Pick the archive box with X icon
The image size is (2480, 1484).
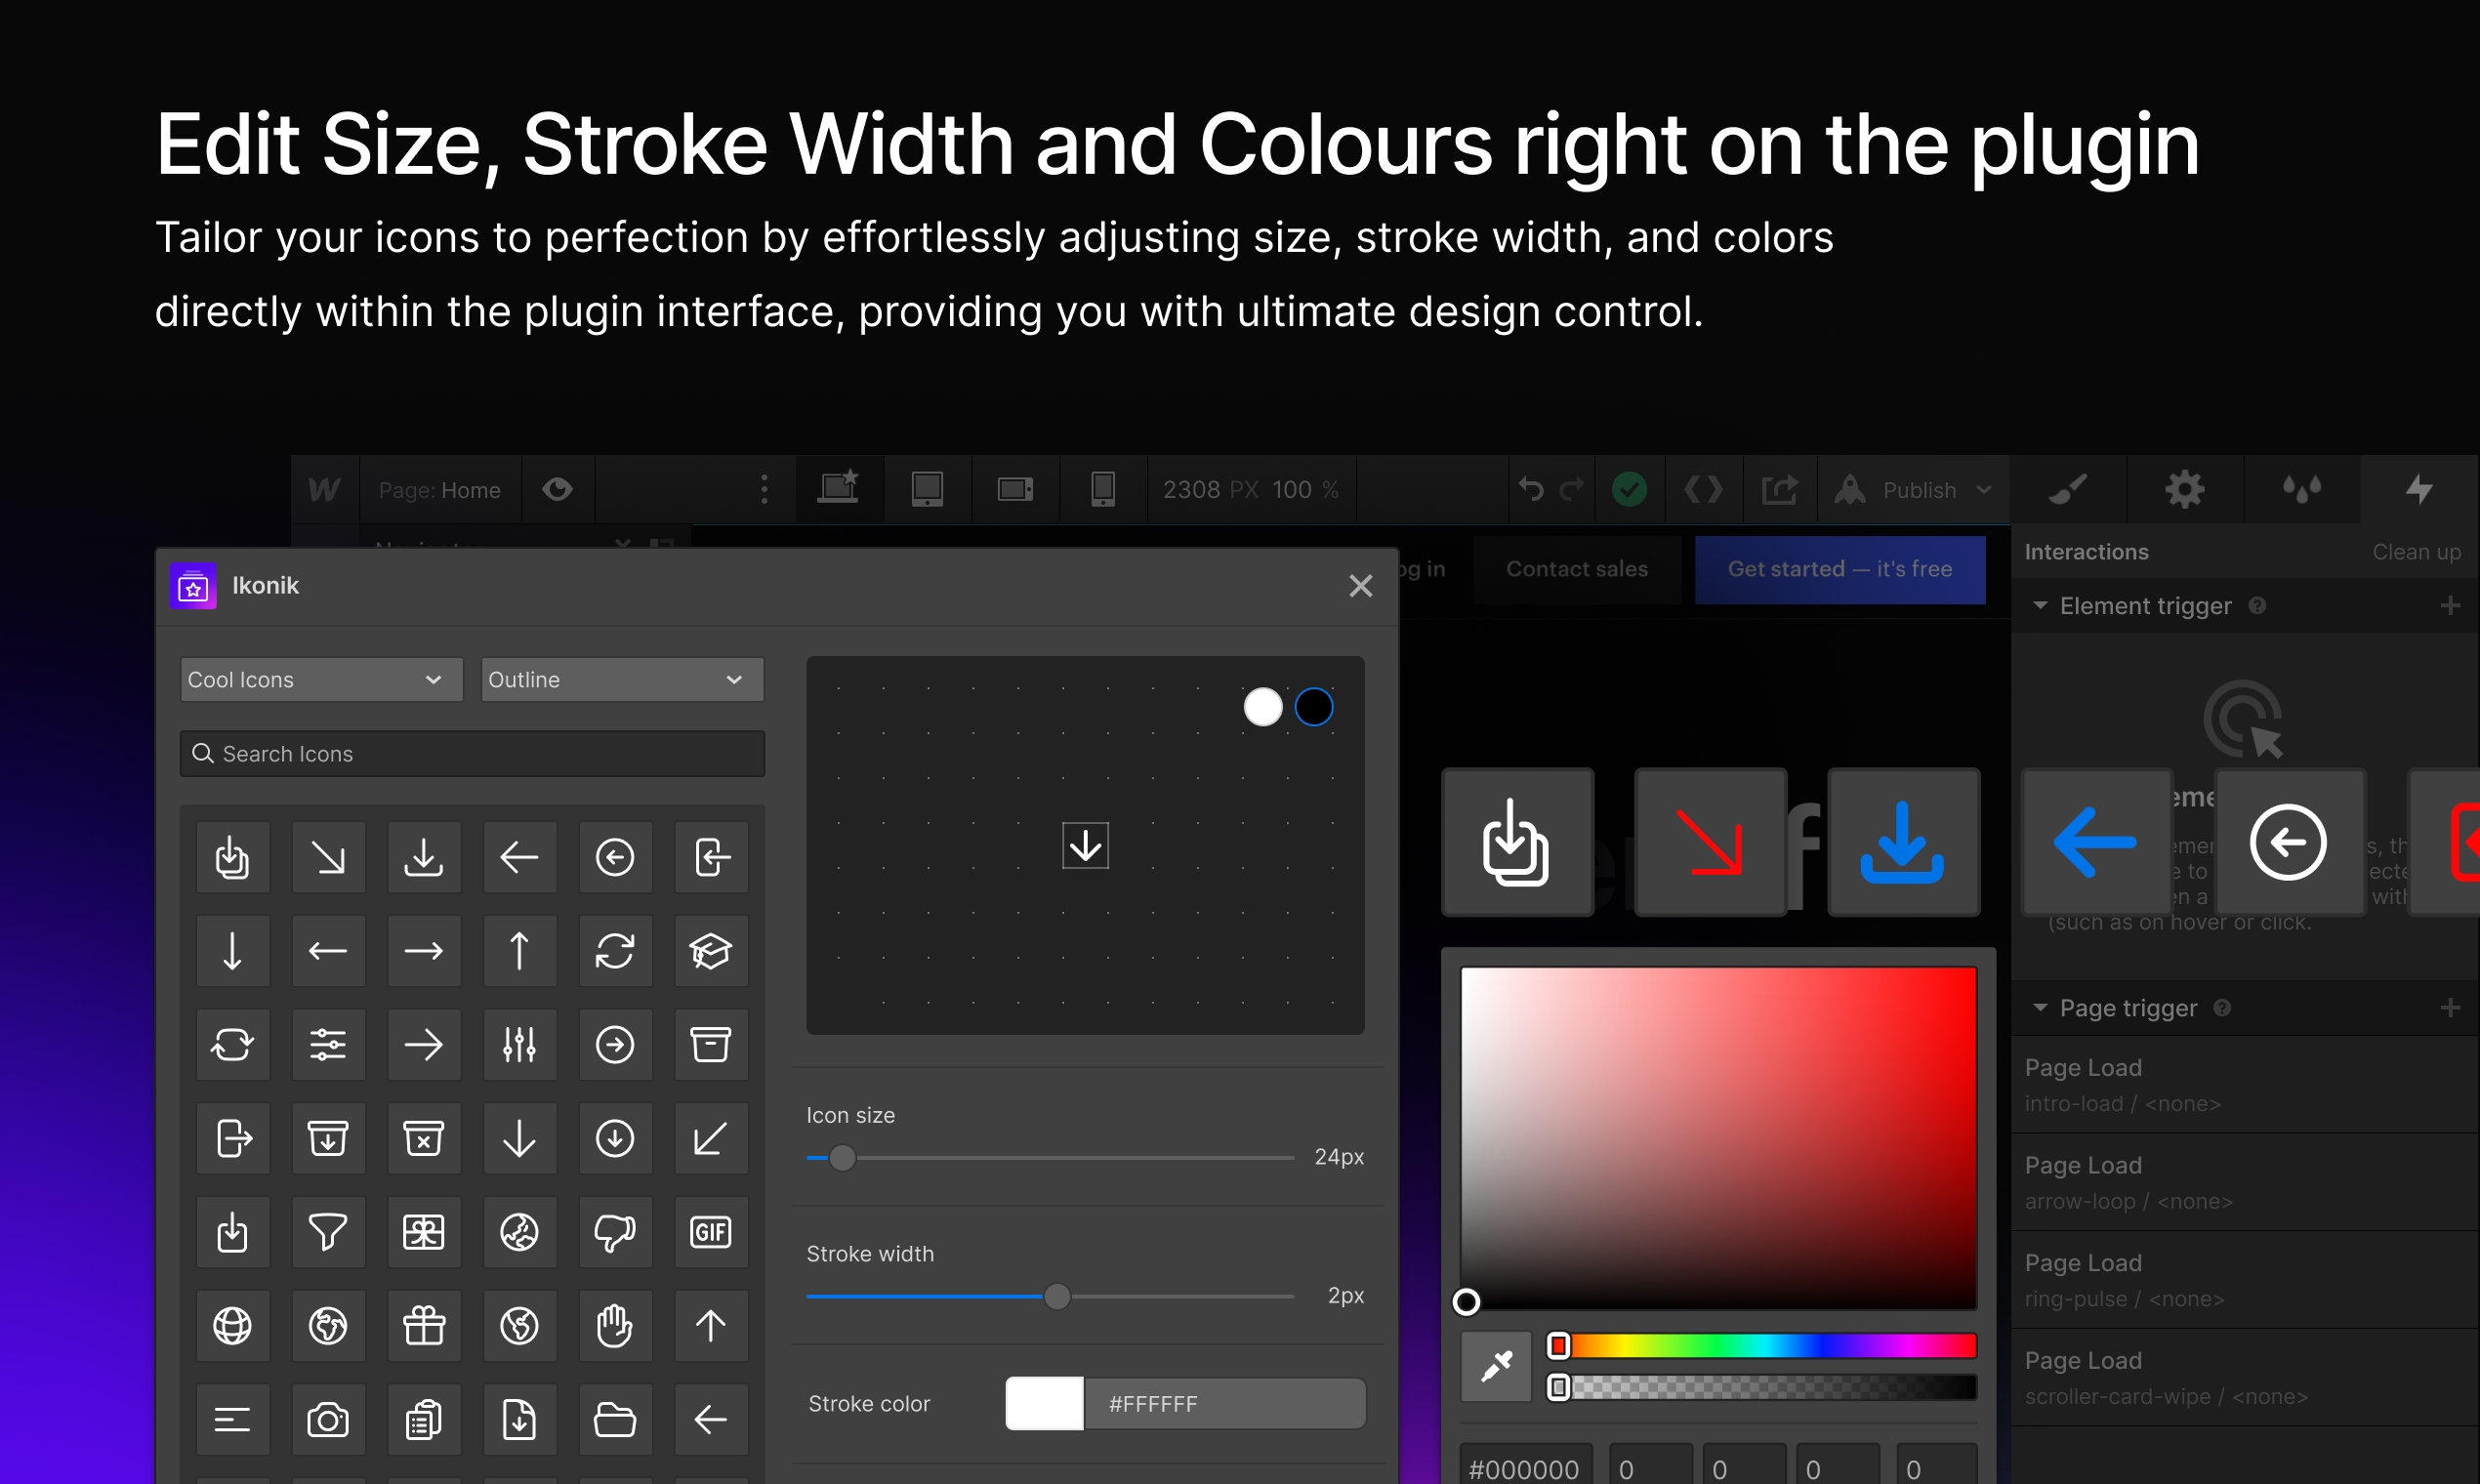click(x=424, y=1138)
